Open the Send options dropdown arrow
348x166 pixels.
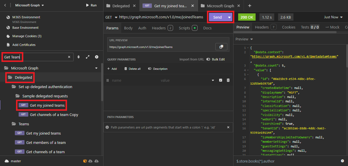[229, 17]
